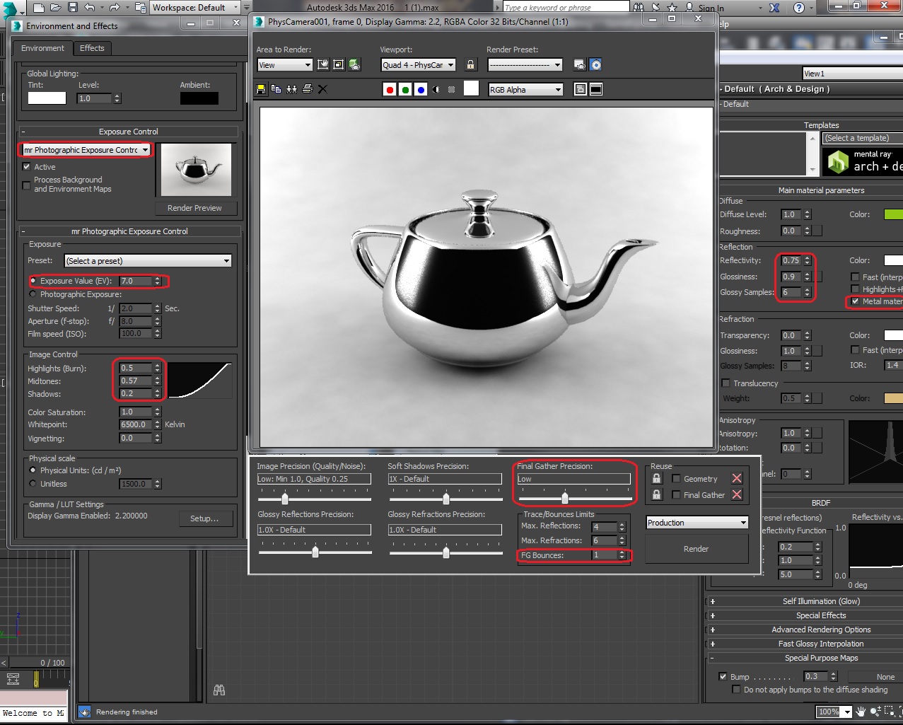Toggle the red channel display
The width and height of the screenshot is (903, 725).
pyautogui.click(x=390, y=88)
